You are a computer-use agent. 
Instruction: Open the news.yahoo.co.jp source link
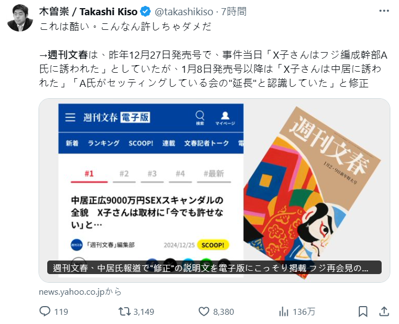tap(80, 291)
